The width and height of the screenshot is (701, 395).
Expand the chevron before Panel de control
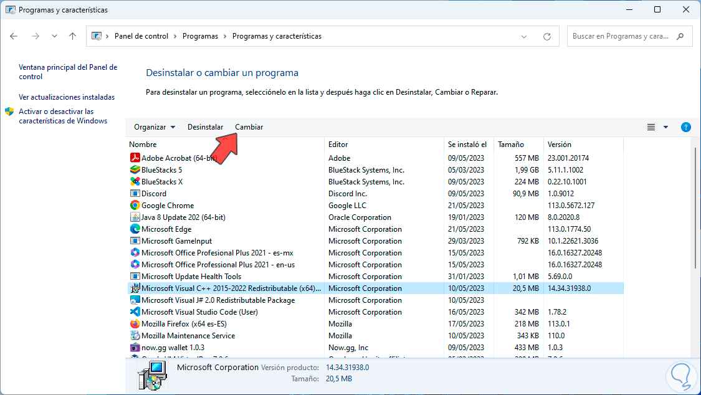coord(107,36)
